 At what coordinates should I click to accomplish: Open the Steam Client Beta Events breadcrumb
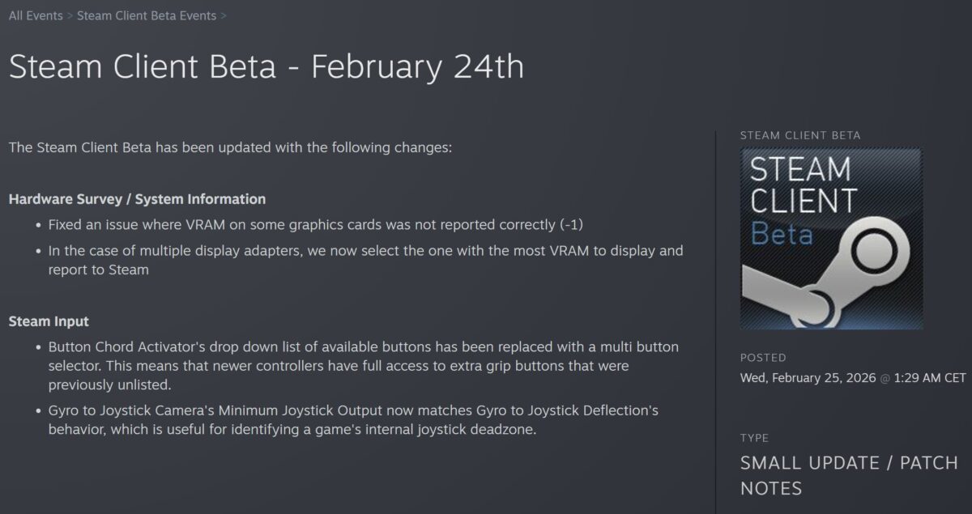pos(147,15)
